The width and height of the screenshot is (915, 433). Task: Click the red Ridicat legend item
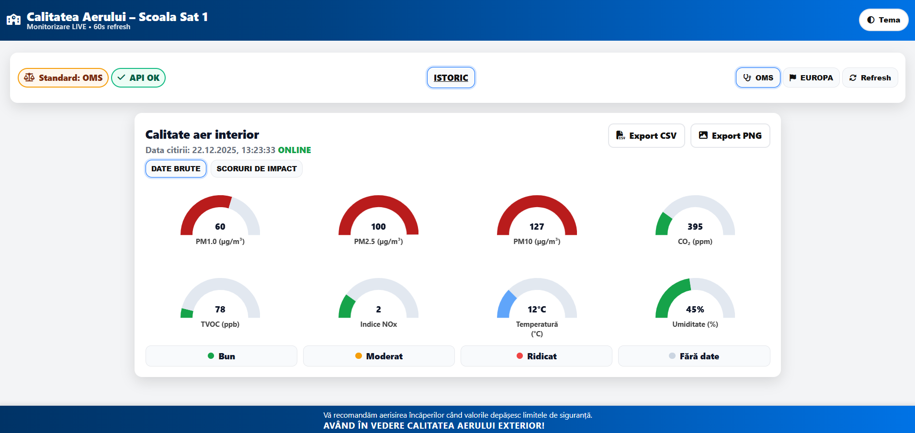[x=536, y=356]
